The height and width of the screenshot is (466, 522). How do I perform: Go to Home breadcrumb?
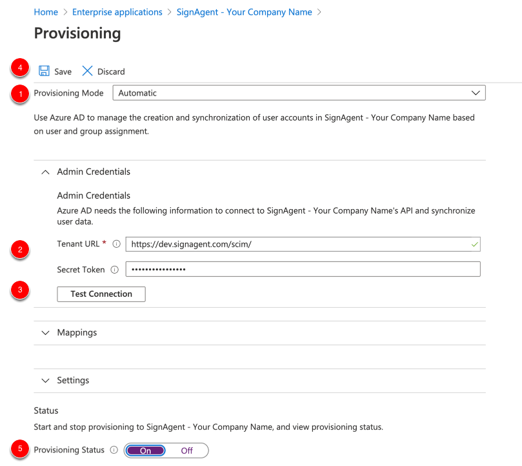coord(46,12)
